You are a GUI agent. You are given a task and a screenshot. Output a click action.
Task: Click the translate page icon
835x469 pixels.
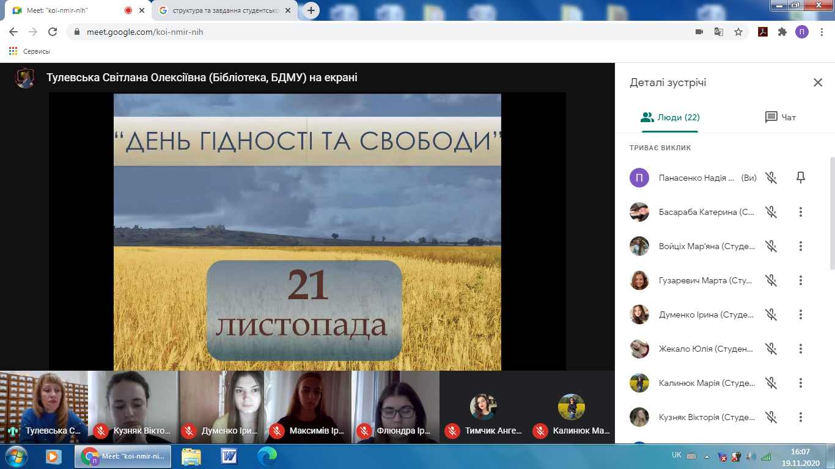(719, 32)
